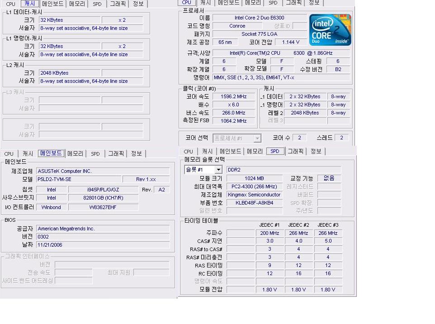This screenshot has height=324, width=435.
Task: Click the L2 cache size 2048 KBytes in cache window
Action: (70, 73)
